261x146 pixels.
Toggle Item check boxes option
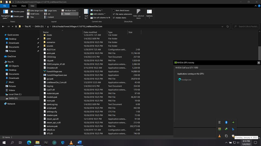point(121,10)
